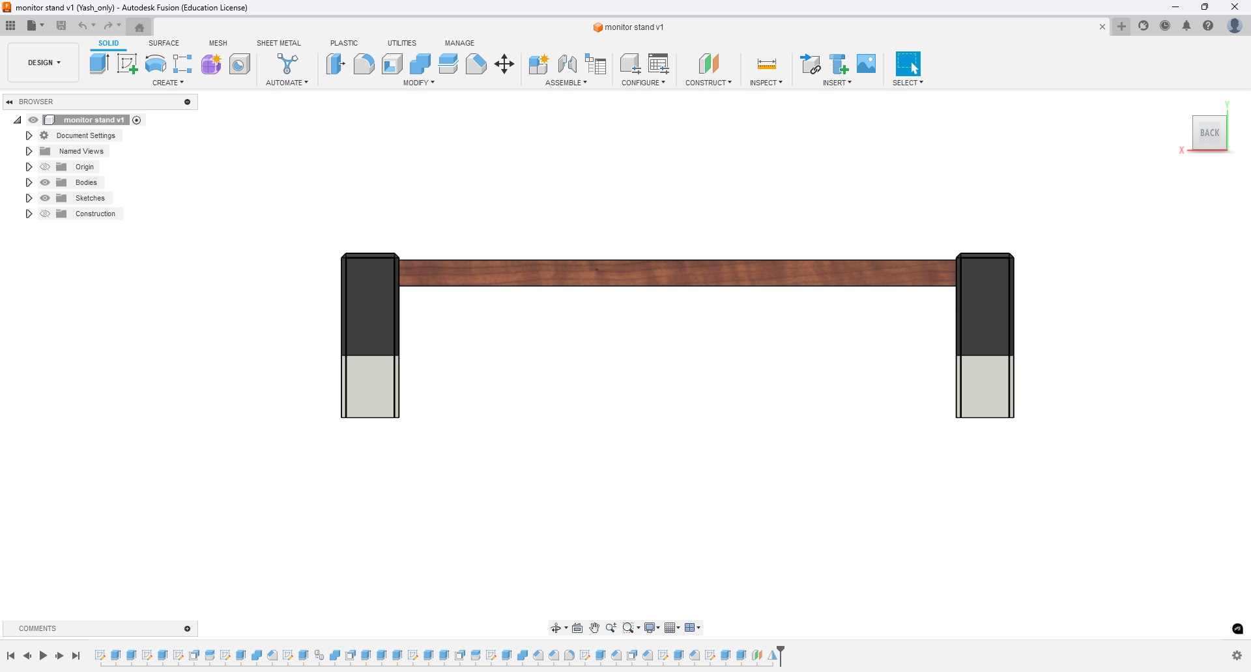This screenshot has width=1251, height=672.
Task: Click the Insert Canvas image icon
Action: click(866, 63)
